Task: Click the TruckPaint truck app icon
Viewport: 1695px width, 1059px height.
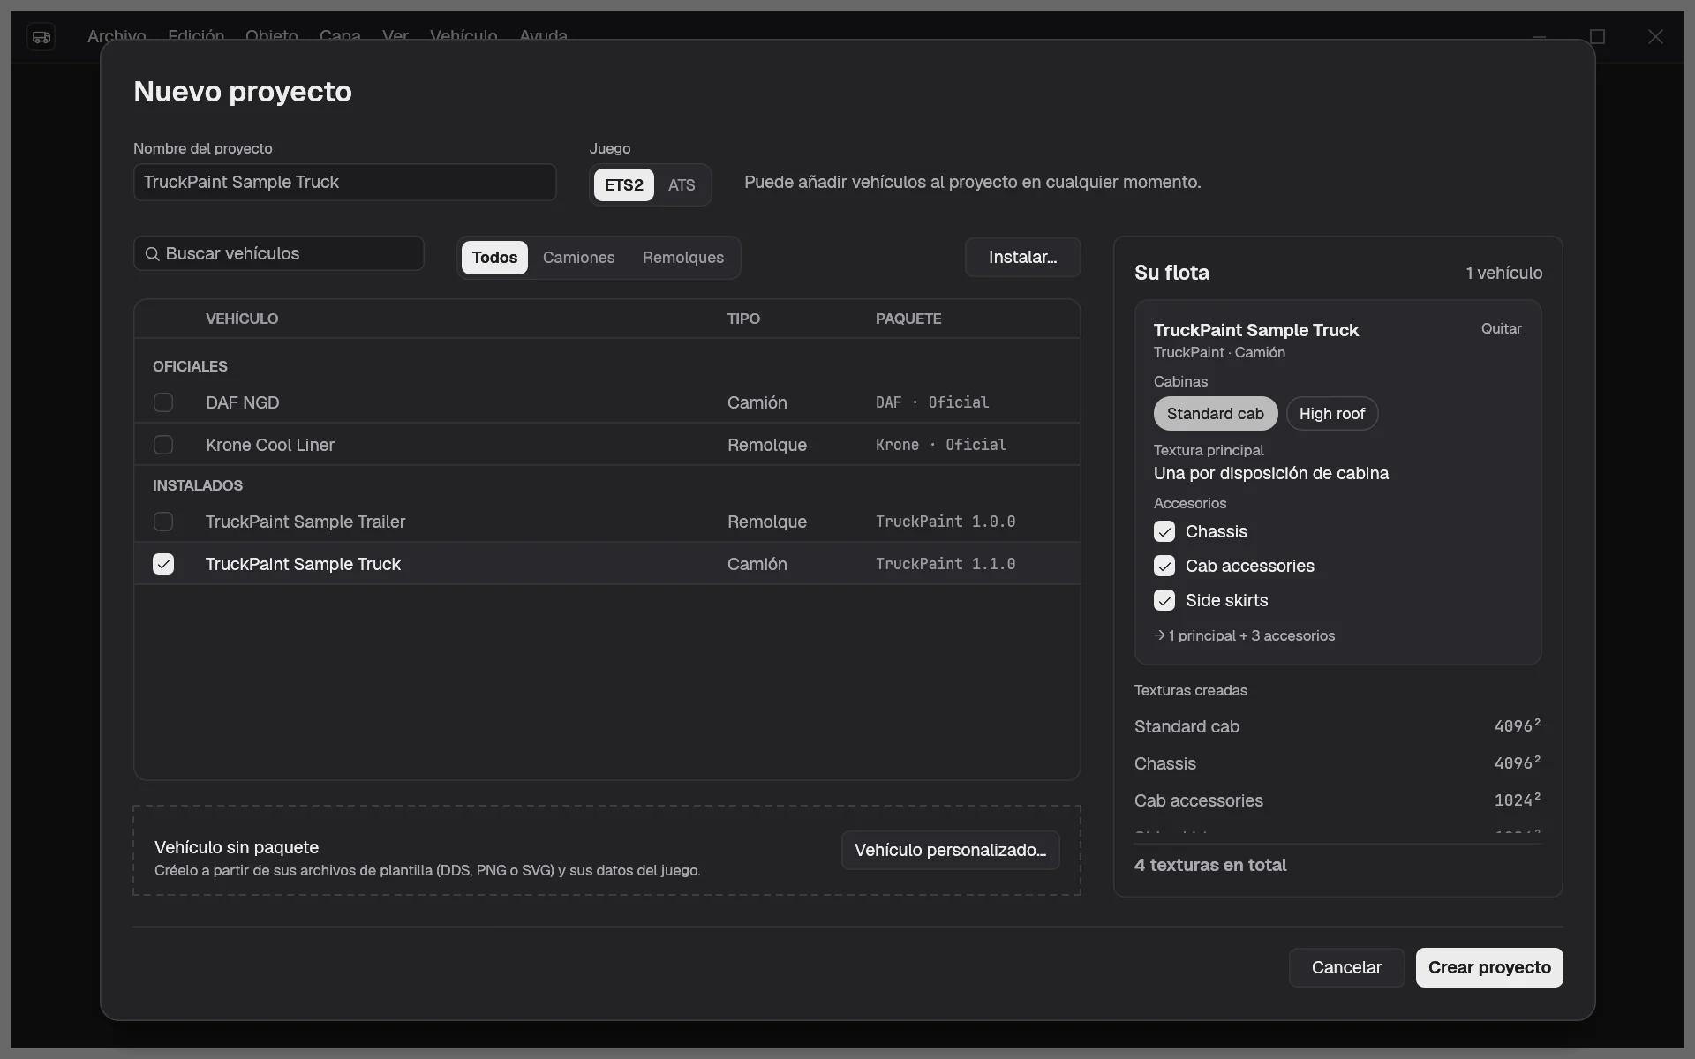Action: point(41,37)
